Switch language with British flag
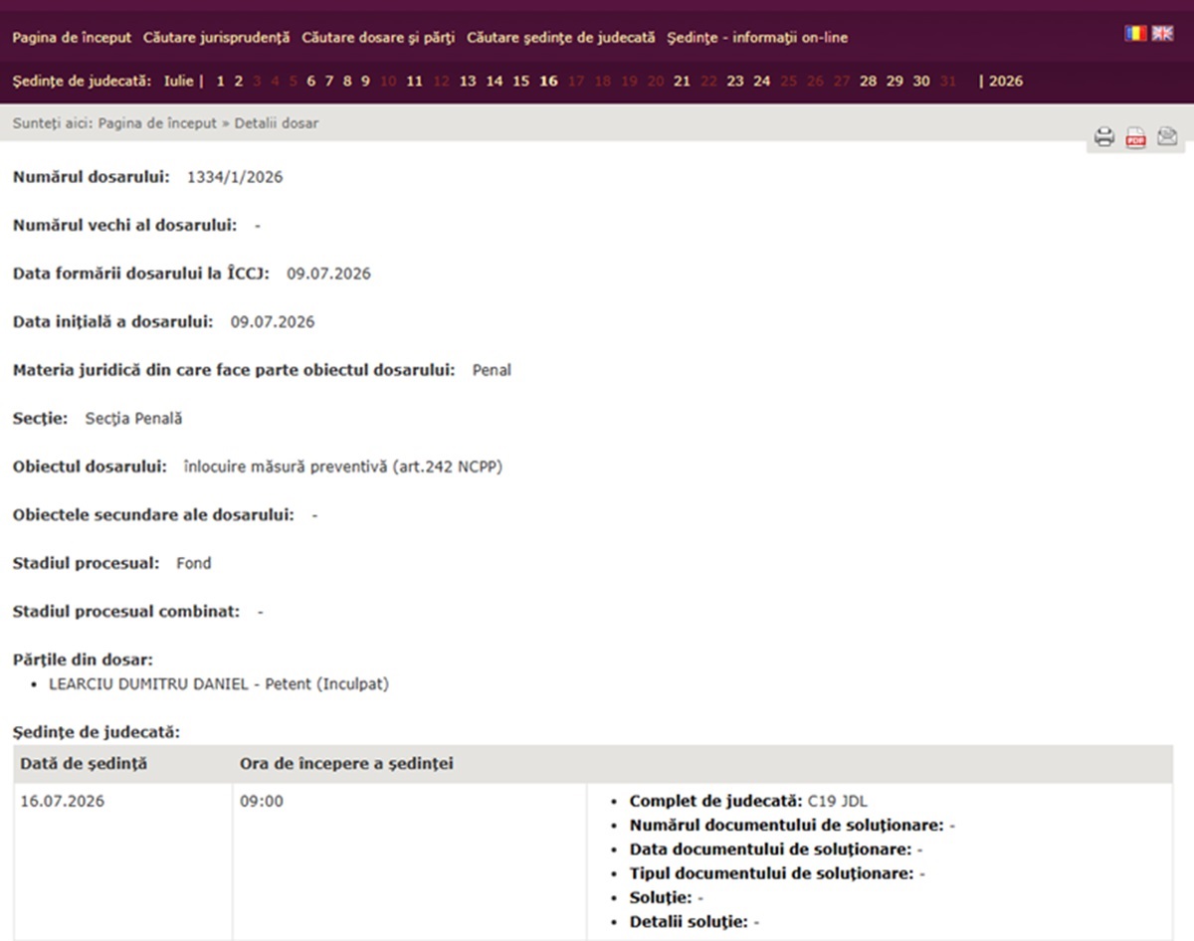The image size is (1194, 941). 1162,33
